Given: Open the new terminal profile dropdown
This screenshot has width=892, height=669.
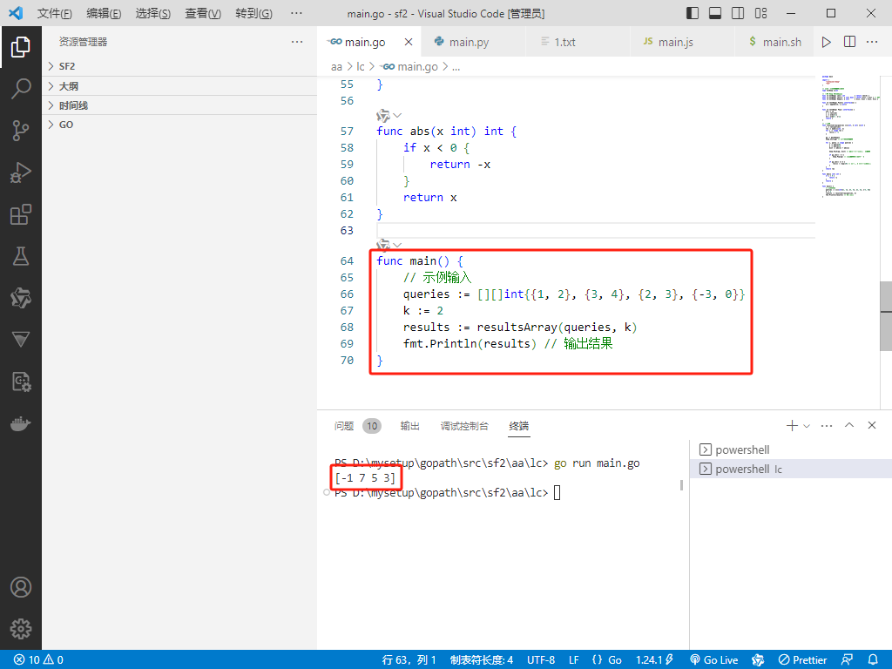Looking at the screenshot, I should [807, 425].
